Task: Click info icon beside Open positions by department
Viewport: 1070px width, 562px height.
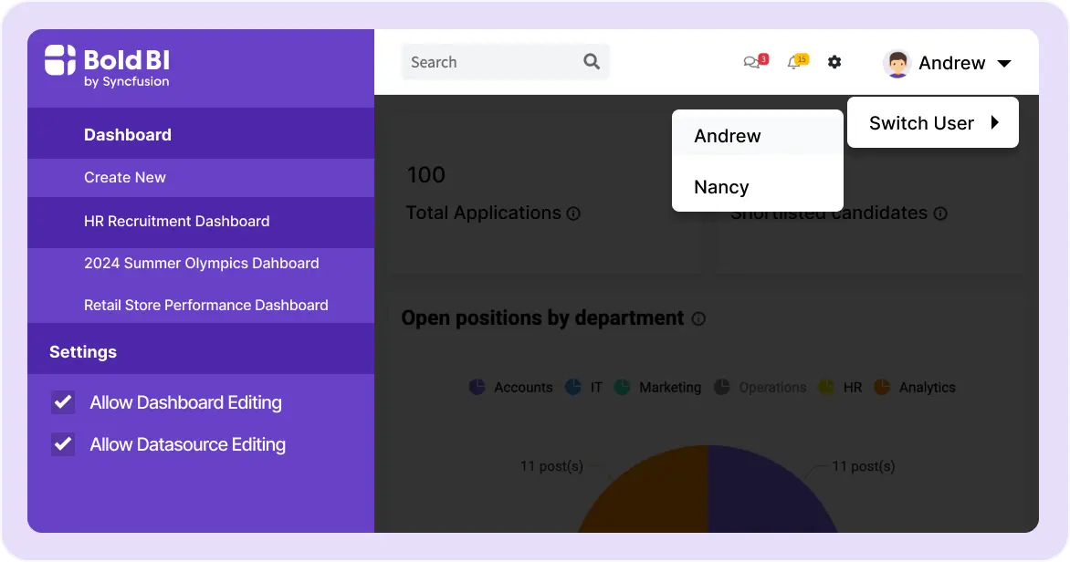Action: 698,319
